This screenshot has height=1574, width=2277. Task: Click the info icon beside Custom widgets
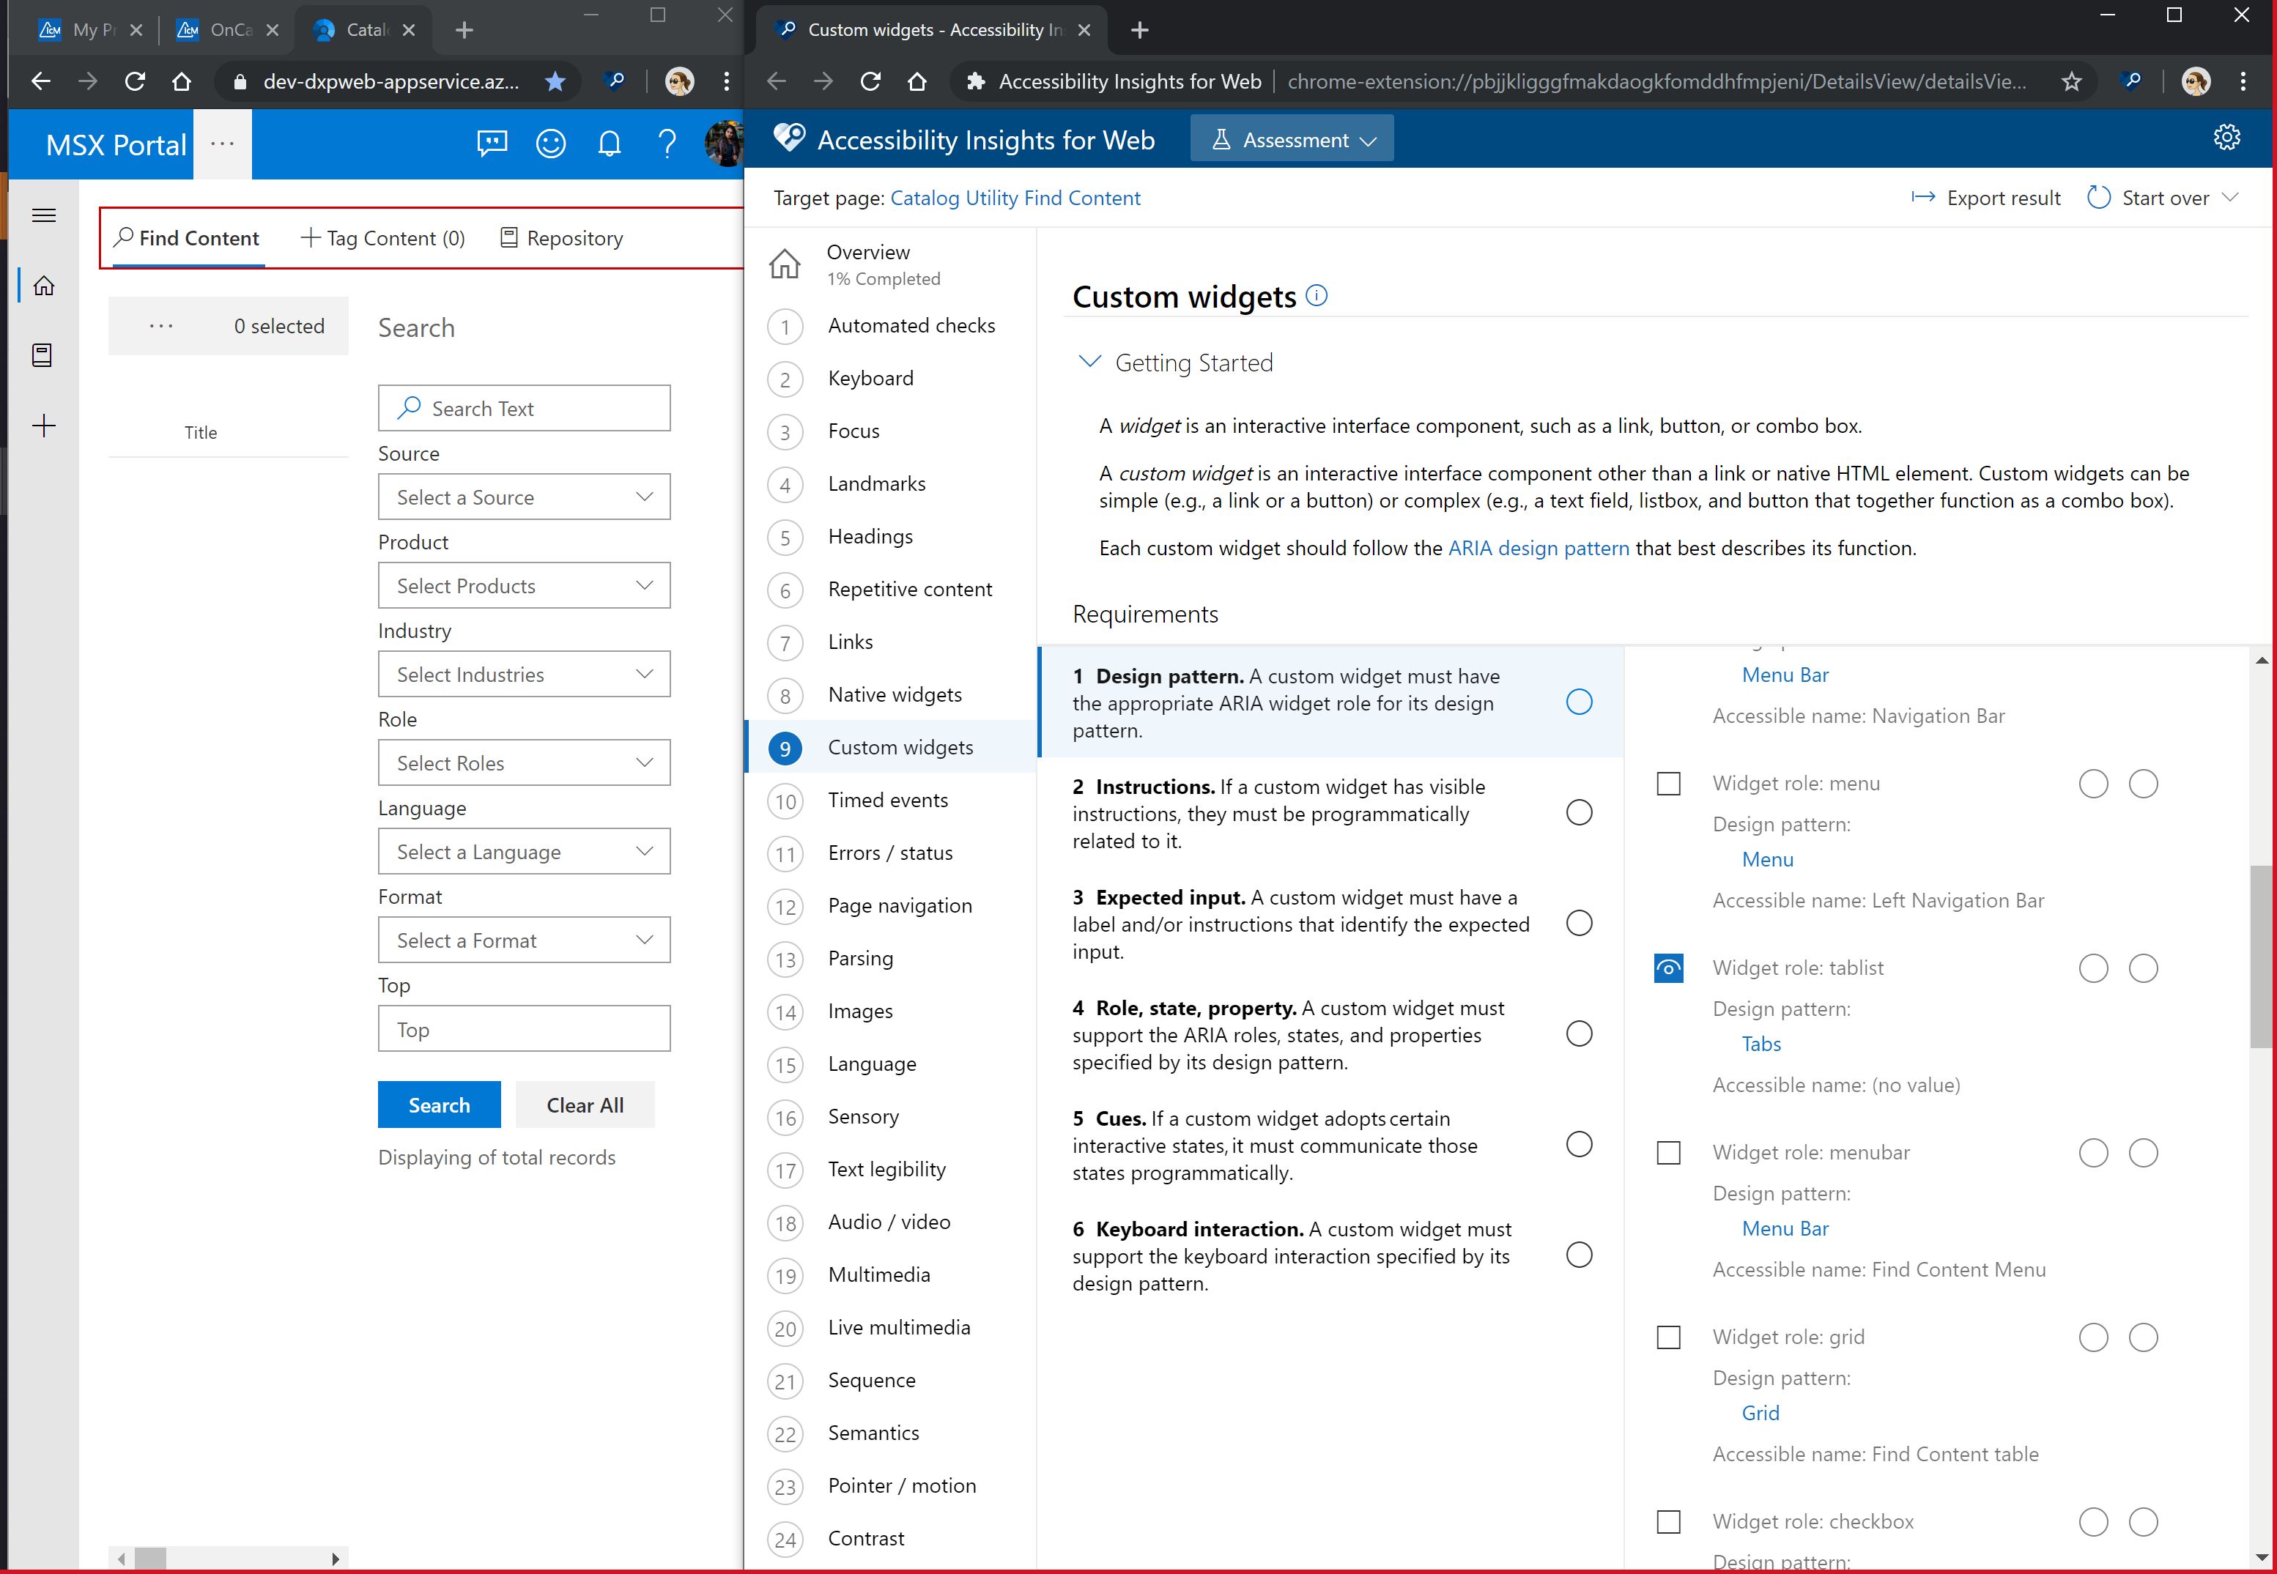coord(1316,296)
